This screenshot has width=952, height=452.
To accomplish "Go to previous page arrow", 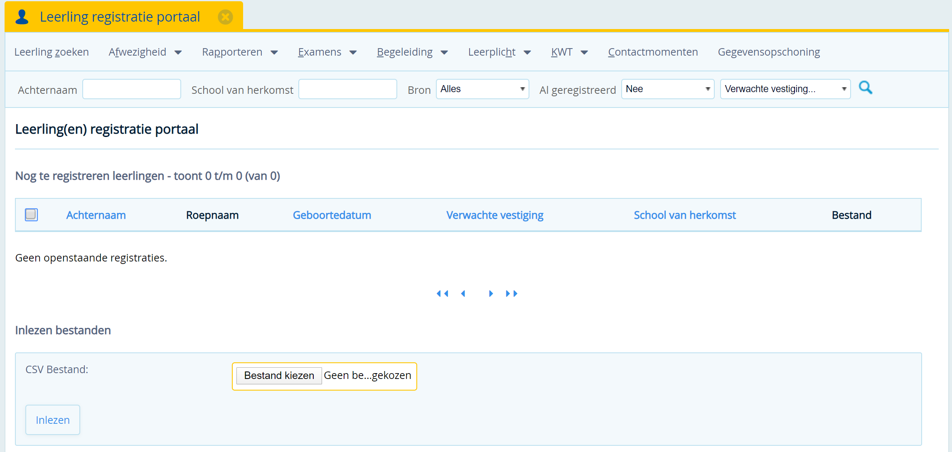I will coord(463,293).
